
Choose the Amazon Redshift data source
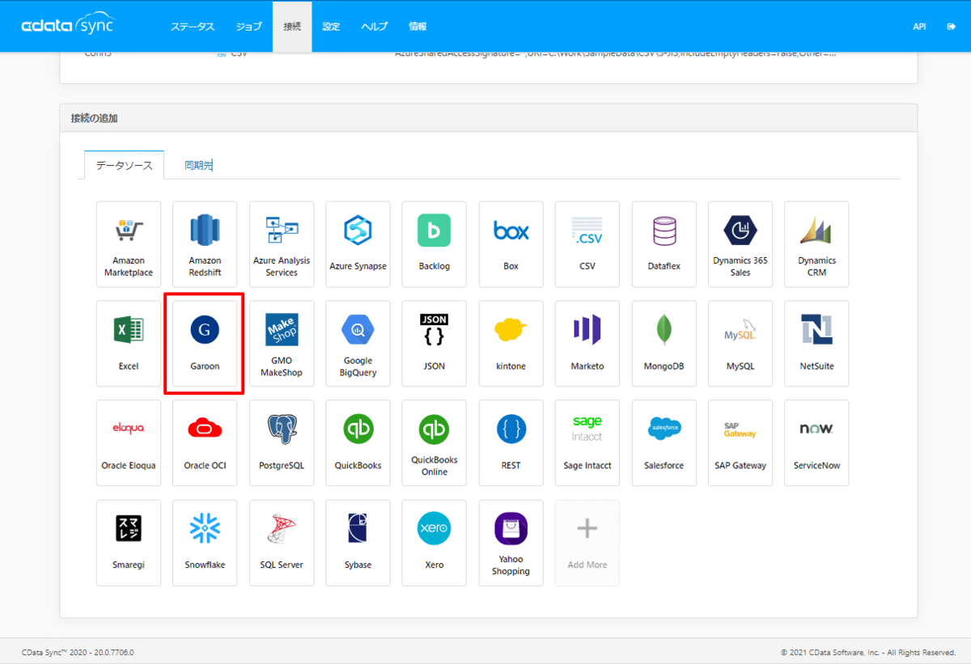pyautogui.click(x=205, y=244)
